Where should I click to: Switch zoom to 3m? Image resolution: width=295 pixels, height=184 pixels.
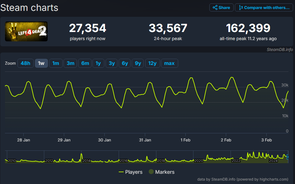pyautogui.click(x=70, y=63)
